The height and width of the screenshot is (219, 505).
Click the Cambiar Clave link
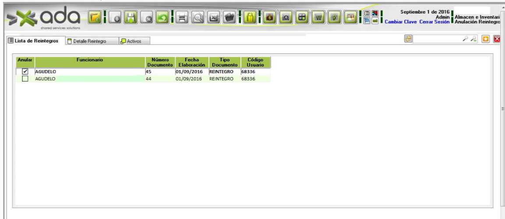pos(401,22)
